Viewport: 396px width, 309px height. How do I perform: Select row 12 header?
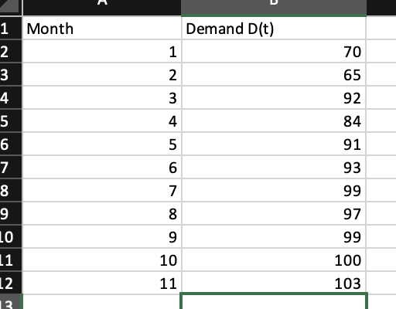(x=11, y=284)
